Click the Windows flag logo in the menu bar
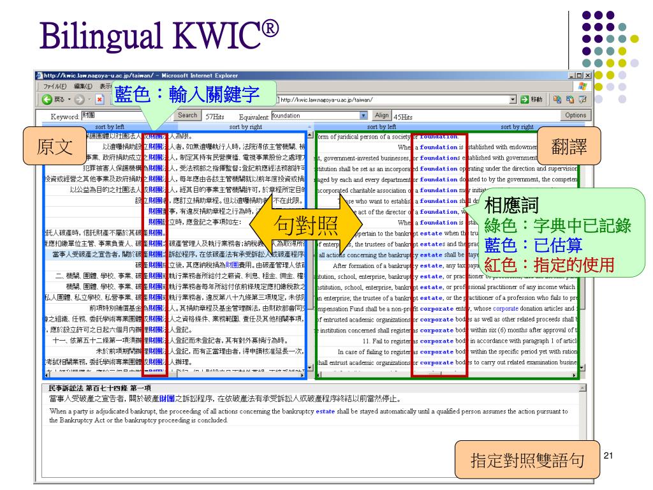 (583, 86)
